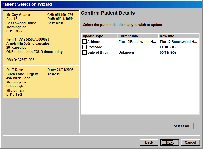Select the Address row label
203x149 pixels.
(94, 42)
